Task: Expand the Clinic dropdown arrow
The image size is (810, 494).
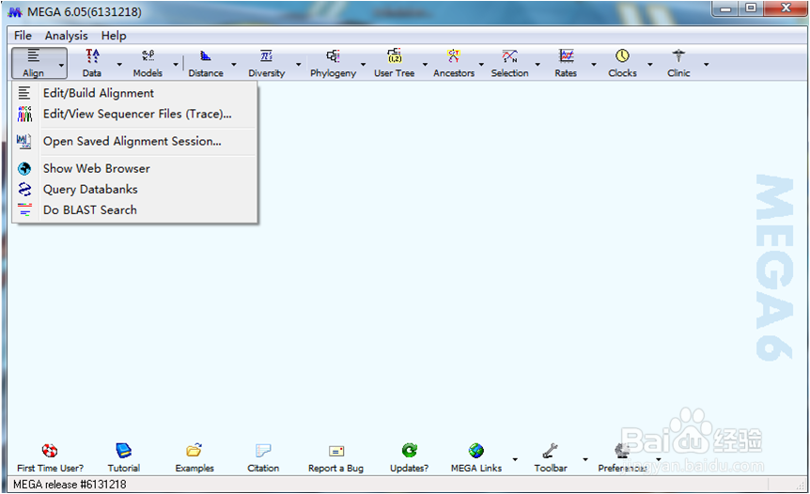Action: pyautogui.click(x=707, y=65)
